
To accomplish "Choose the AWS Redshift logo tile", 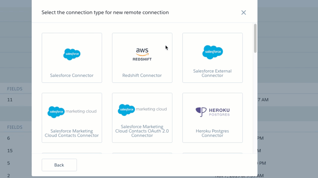I will [x=142, y=54].
